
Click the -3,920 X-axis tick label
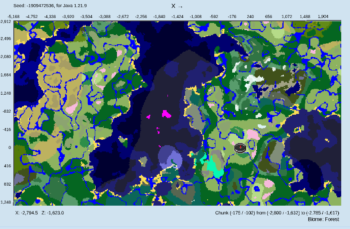point(68,17)
